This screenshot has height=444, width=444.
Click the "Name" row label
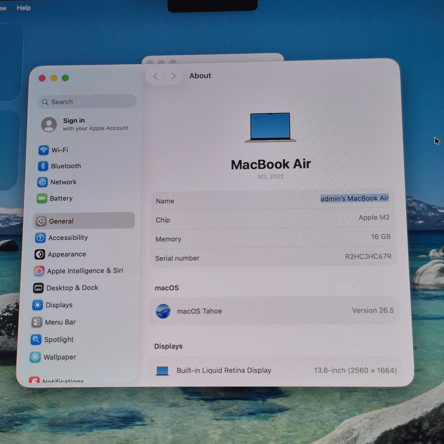pos(165,201)
